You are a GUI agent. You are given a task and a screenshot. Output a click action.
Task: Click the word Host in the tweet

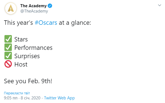pyautogui.click(x=21, y=64)
